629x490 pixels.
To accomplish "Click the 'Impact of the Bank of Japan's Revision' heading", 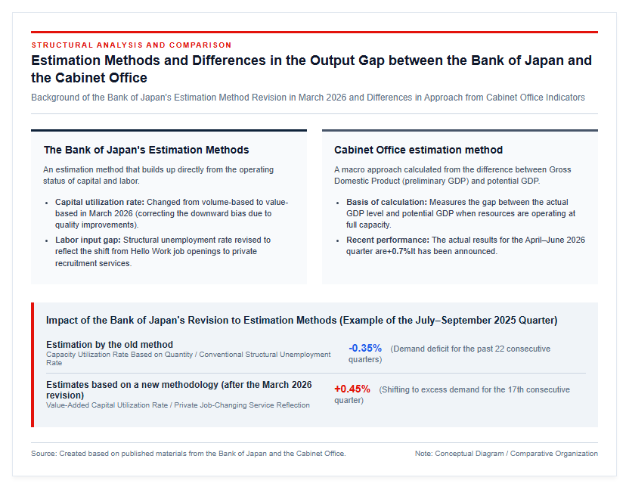I will [x=302, y=321].
